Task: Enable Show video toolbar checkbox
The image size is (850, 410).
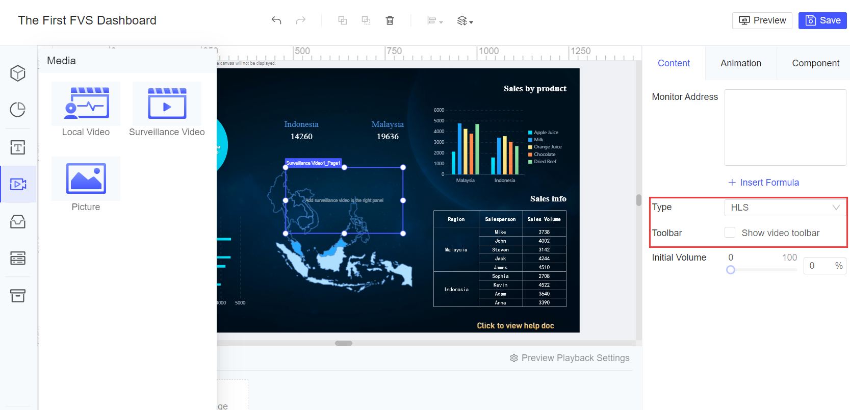Action: coord(730,233)
